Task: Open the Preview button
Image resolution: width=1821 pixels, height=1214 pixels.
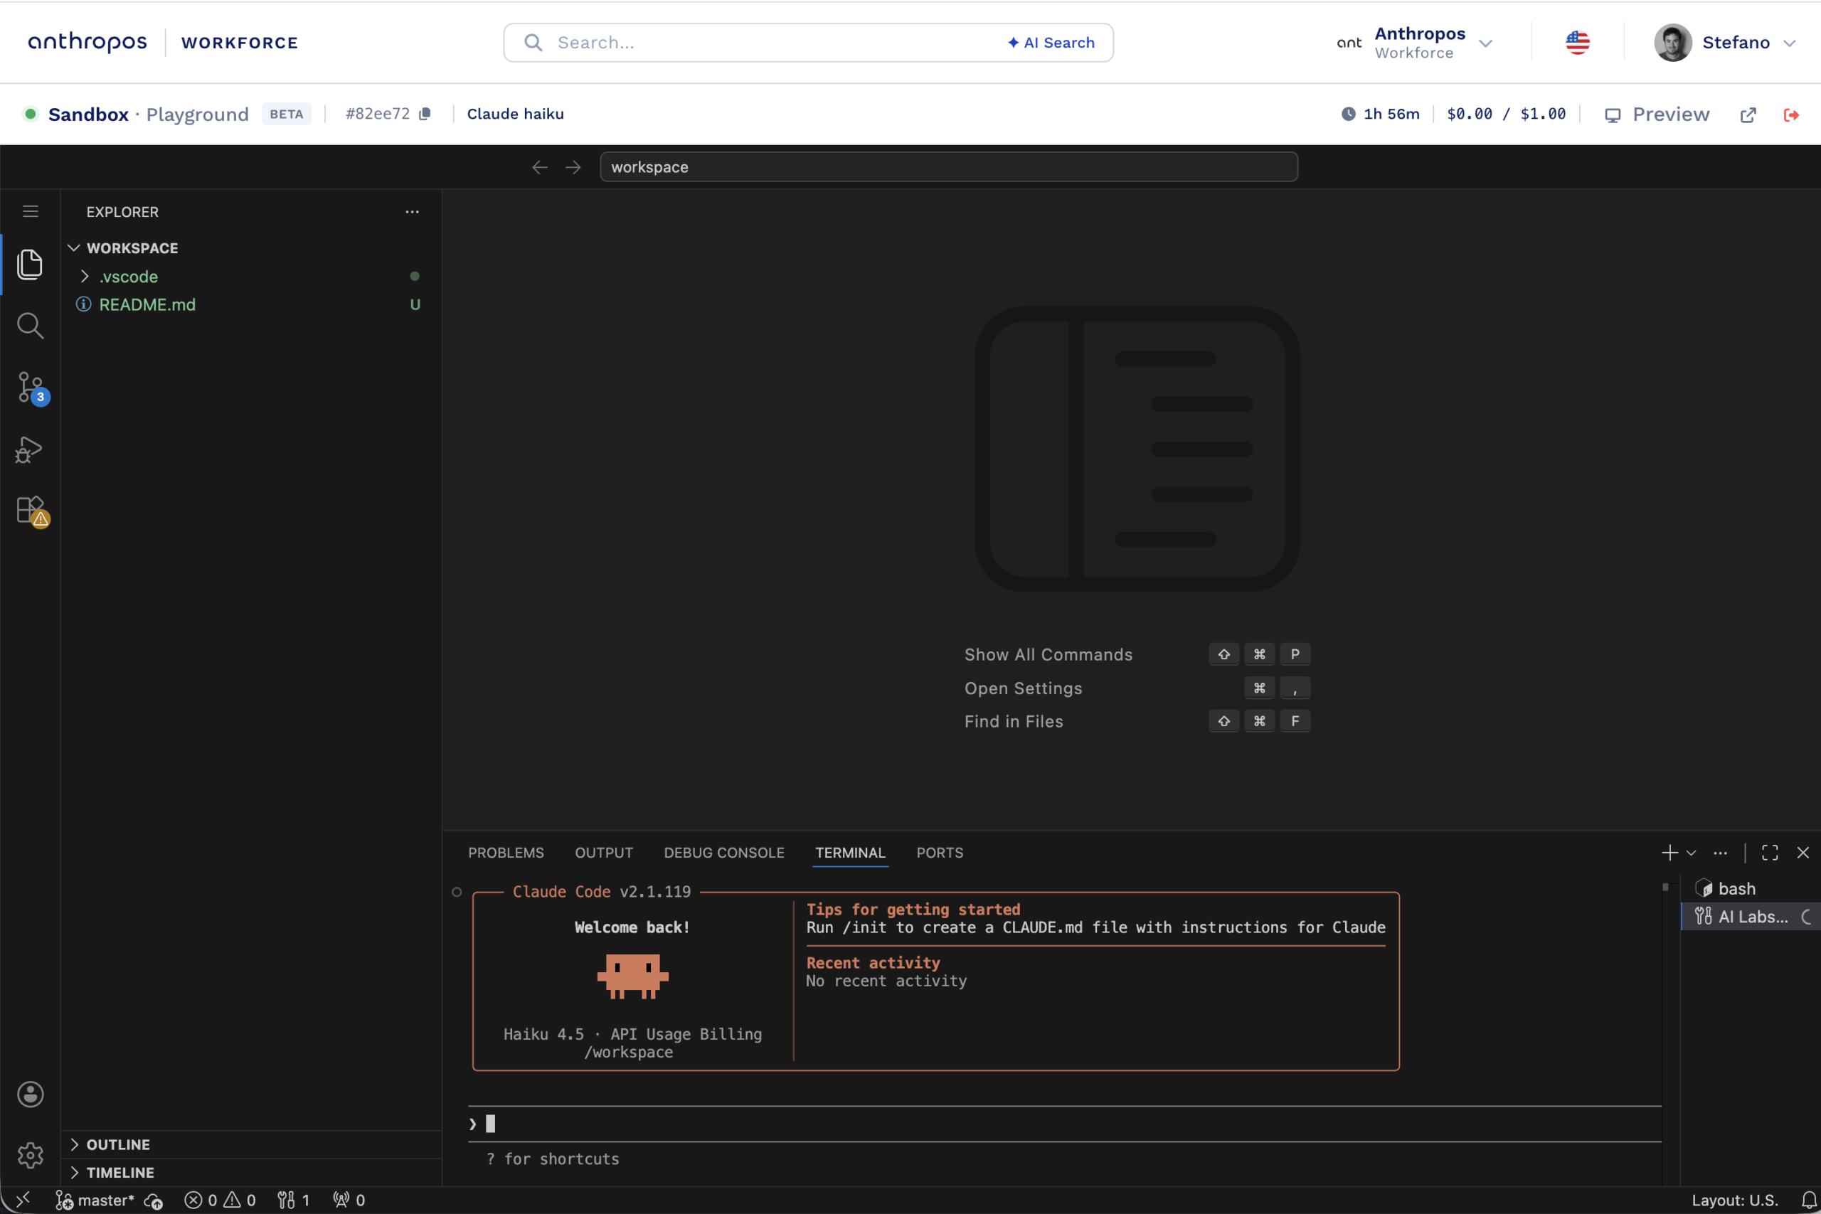Action: (1657, 115)
